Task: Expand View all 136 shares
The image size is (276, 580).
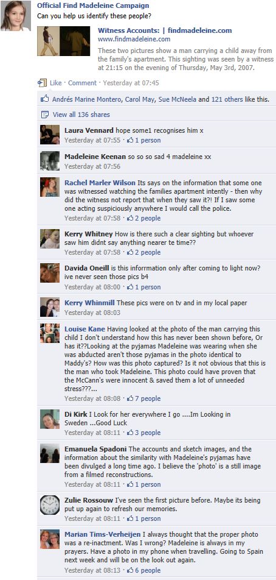Action: pos(81,115)
